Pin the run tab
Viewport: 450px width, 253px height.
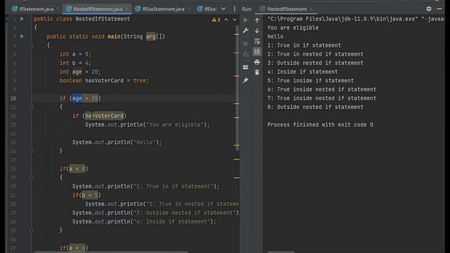(245, 81)
